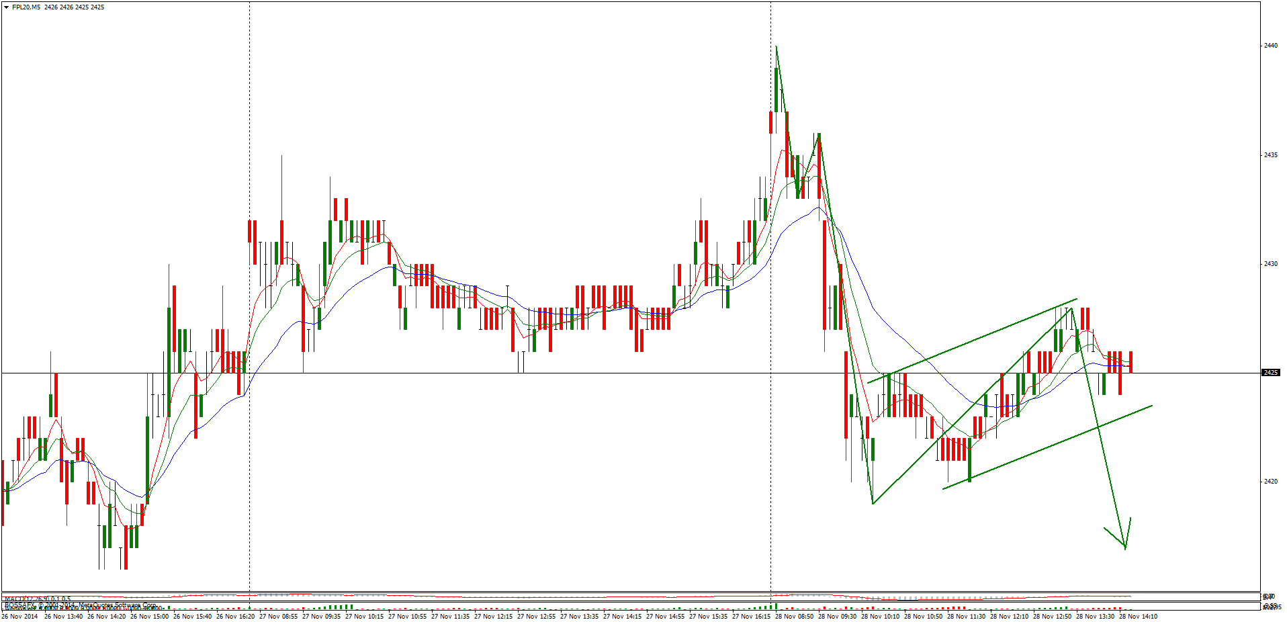1287x622 pixels.
Task: Click the 28 Nov 11:30 time label
Action: [966, 616]
